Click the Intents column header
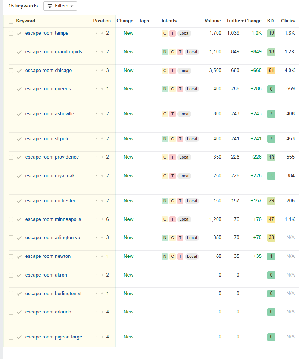 [x=169, y=21]
